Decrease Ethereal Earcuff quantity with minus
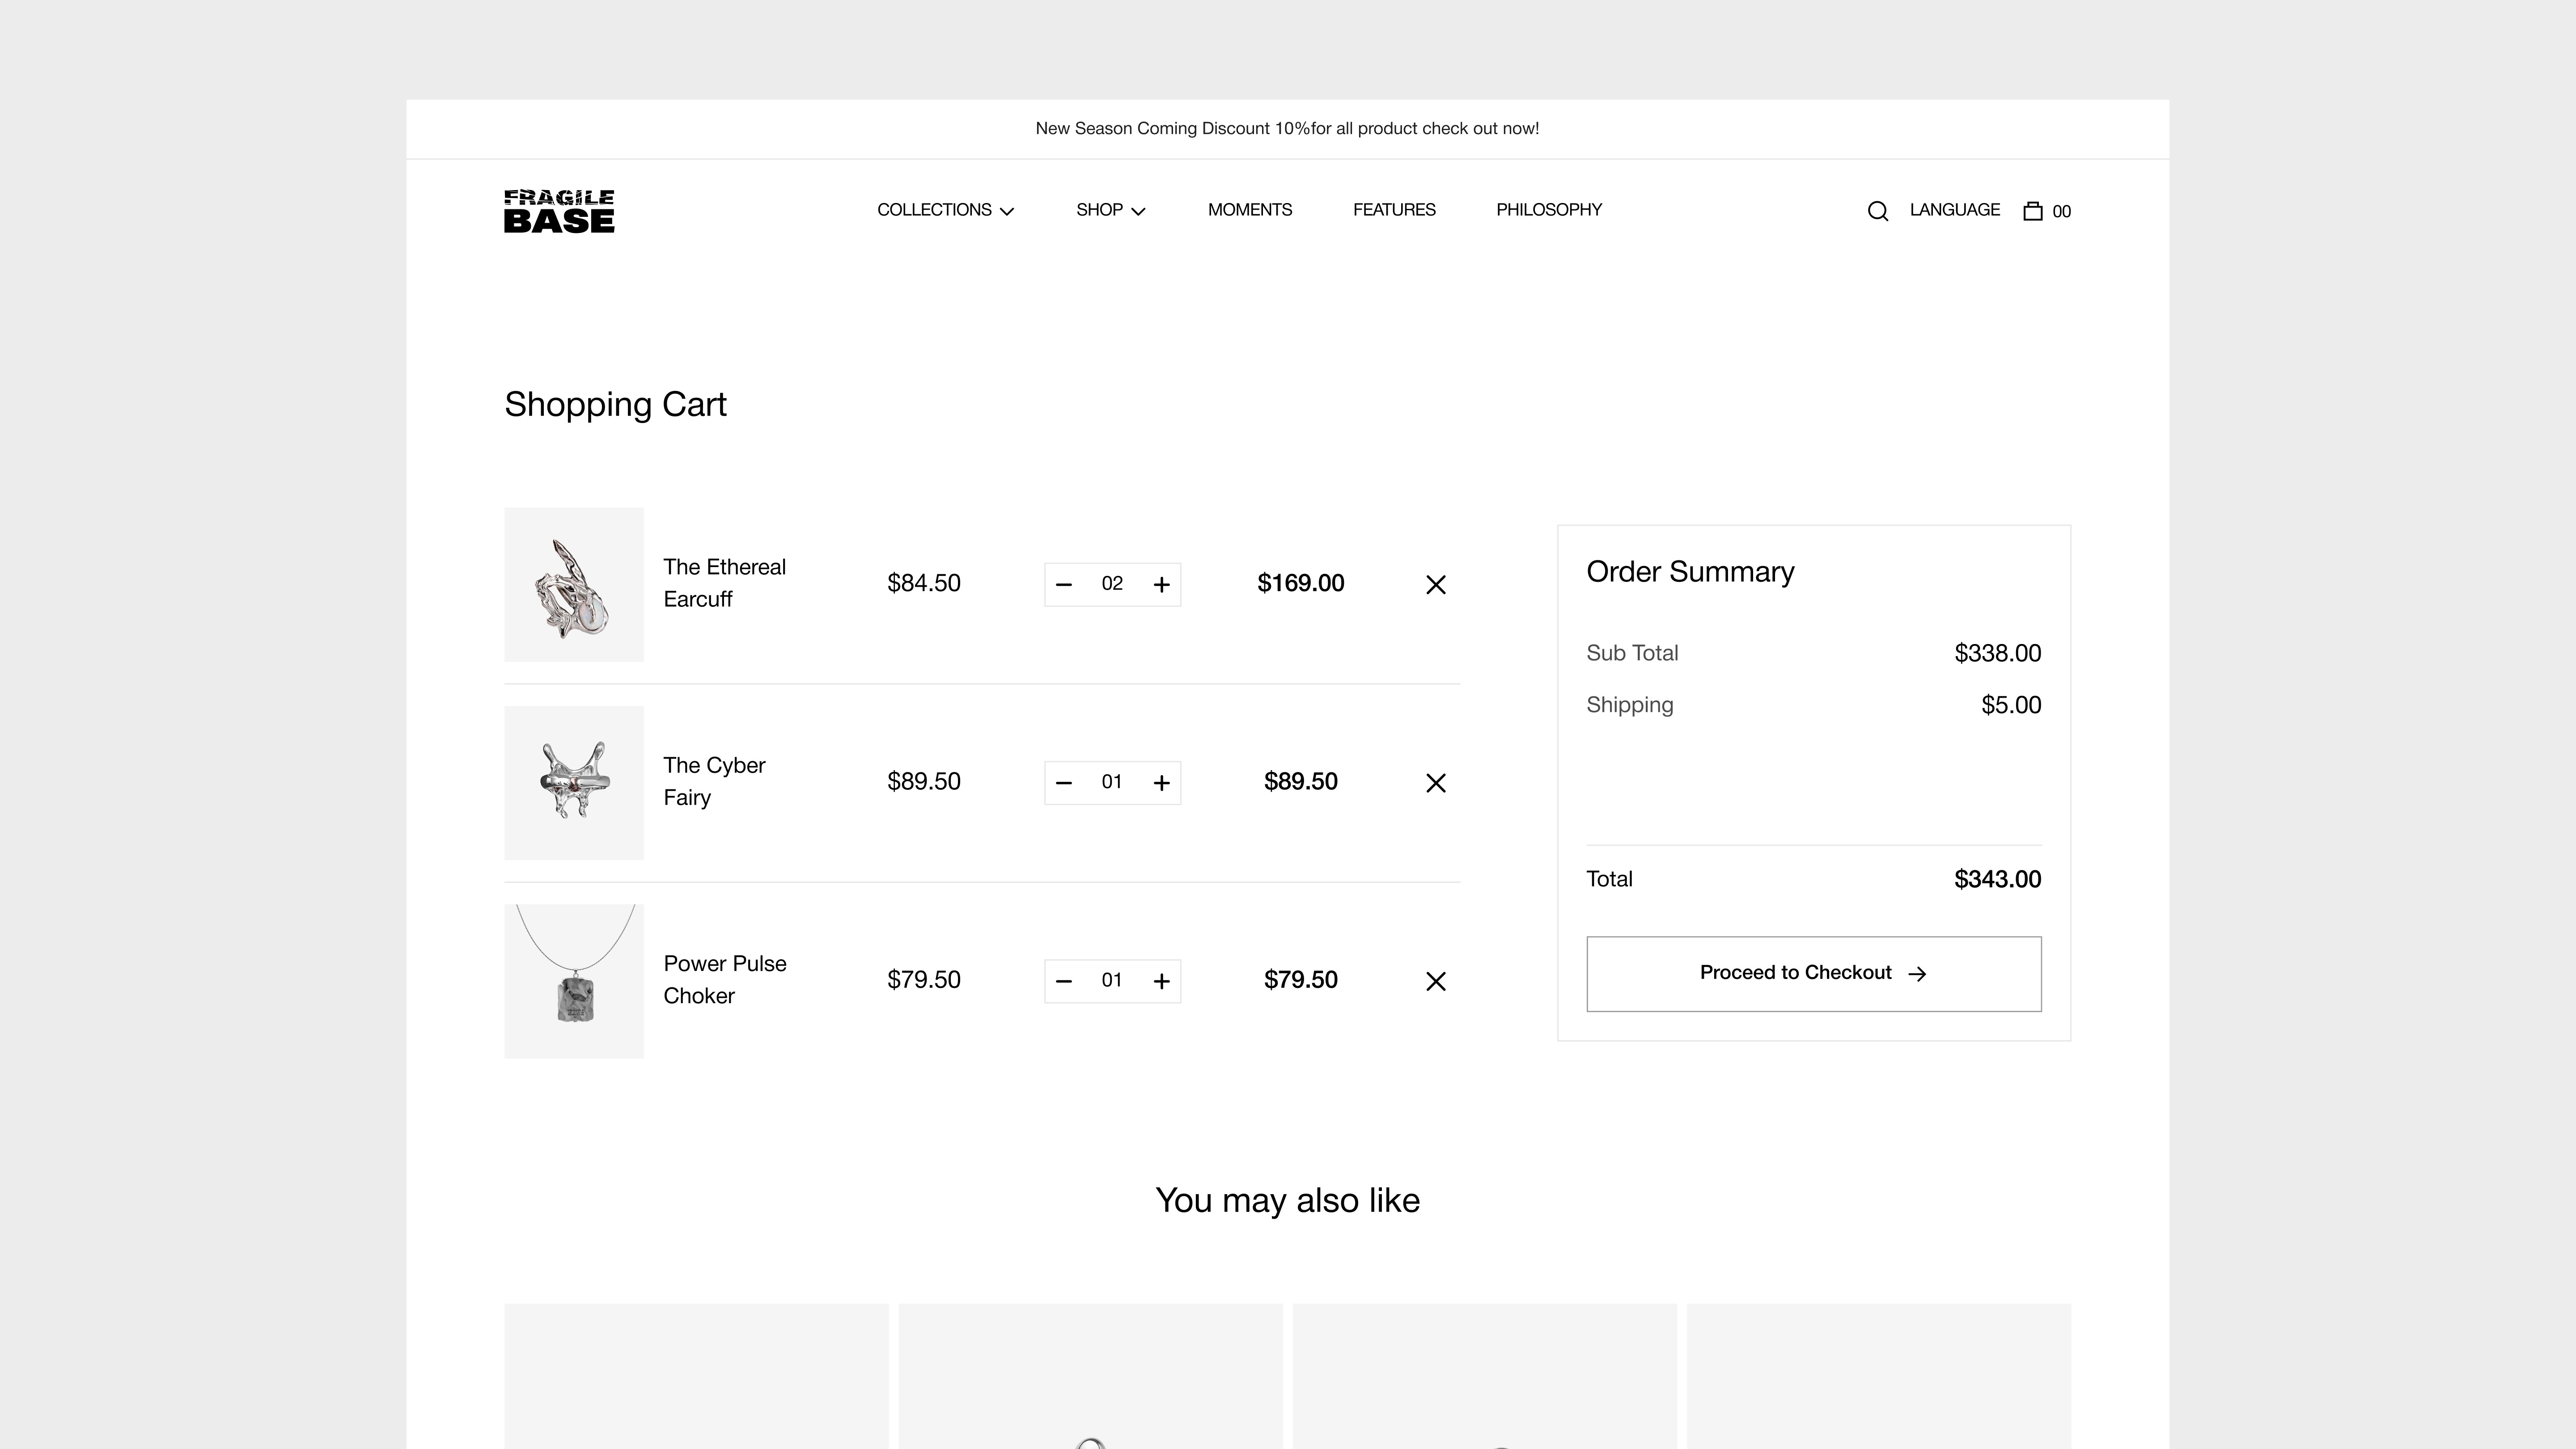 click(x=1064, y=585)
